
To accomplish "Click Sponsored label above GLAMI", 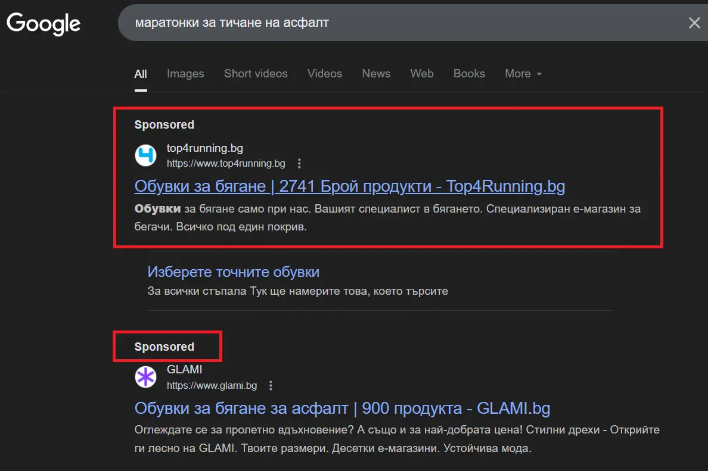I will 164,347.
